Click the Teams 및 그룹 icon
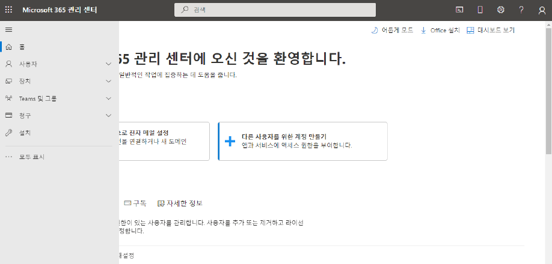This screenshot has height=264, width=552. pyautogui.click(x=9, y=98)
